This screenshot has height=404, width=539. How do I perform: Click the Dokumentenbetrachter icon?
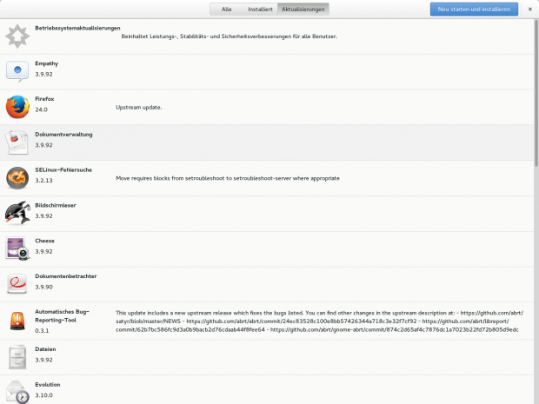17,284
